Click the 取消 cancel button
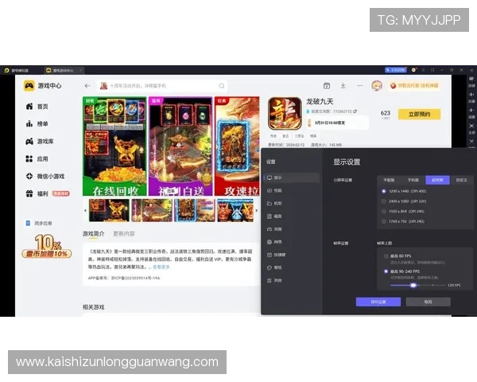 click(x=428, y=302)
